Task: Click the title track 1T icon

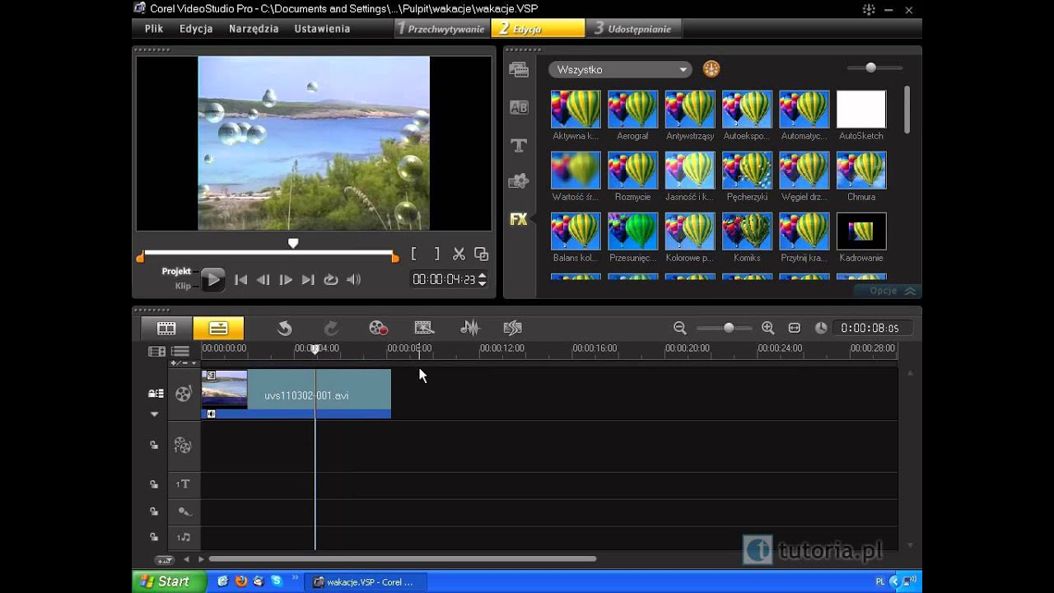Action: coord(183,484)
